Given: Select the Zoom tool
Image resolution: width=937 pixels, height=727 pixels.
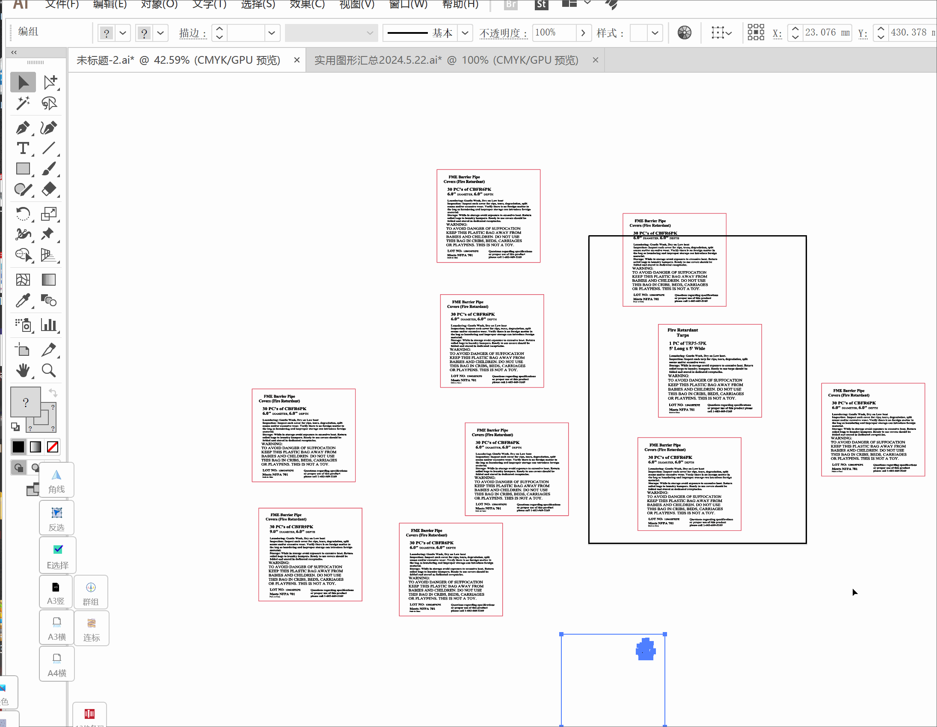Looking at the screenshot, I should 48,370.
